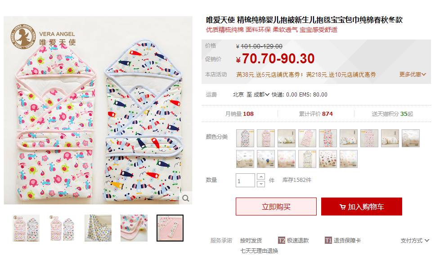
Task: Click the 立即购买 buy now button
Action: tap(276, 207)
